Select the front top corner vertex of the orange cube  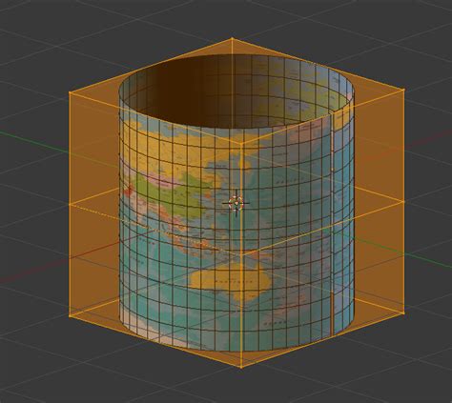click(x=241, y=144)
